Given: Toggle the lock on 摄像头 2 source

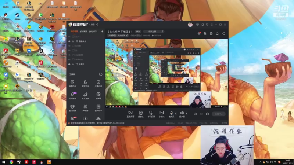Looking at the screenshot, I should coord(73,41).
